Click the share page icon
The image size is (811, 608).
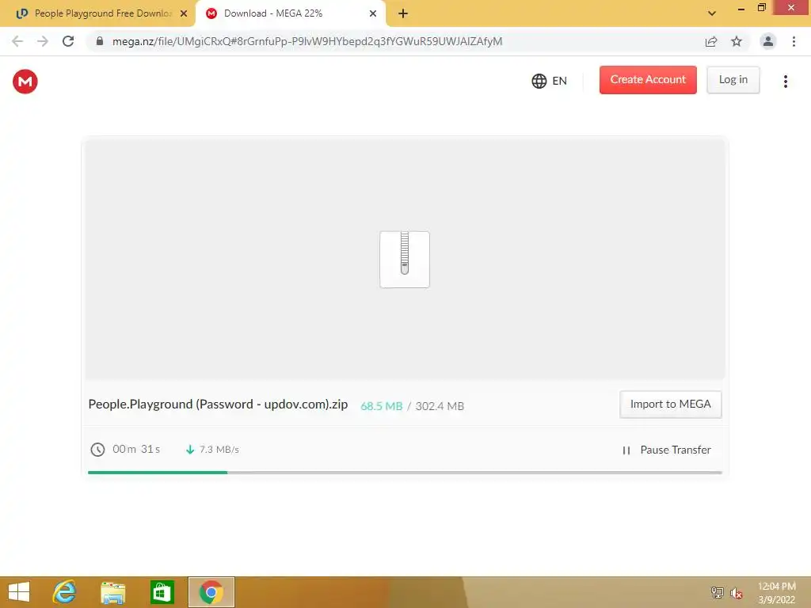click(x=711, y=41)
